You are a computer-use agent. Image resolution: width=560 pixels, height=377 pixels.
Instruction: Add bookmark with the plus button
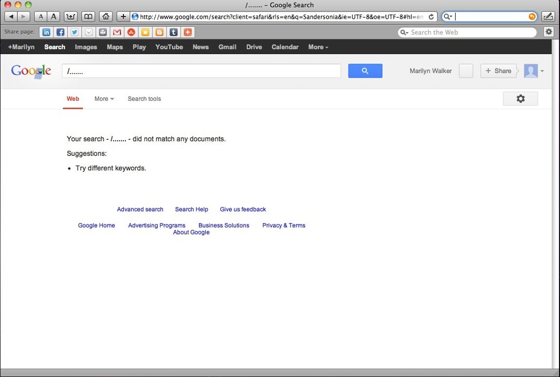[123, 17]
